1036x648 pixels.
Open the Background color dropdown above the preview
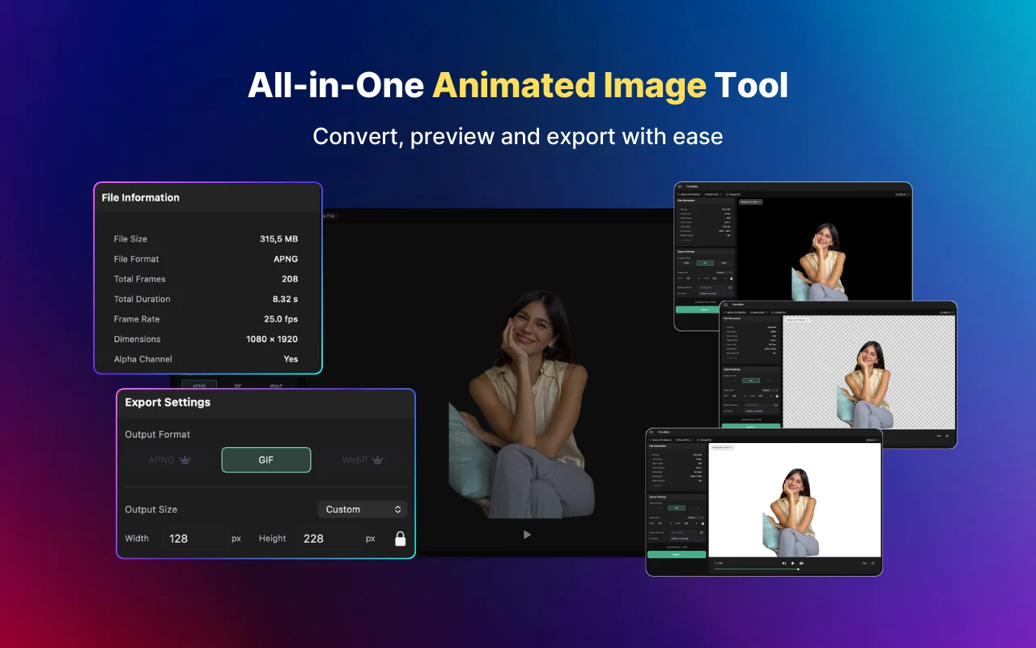pos(723,448)
